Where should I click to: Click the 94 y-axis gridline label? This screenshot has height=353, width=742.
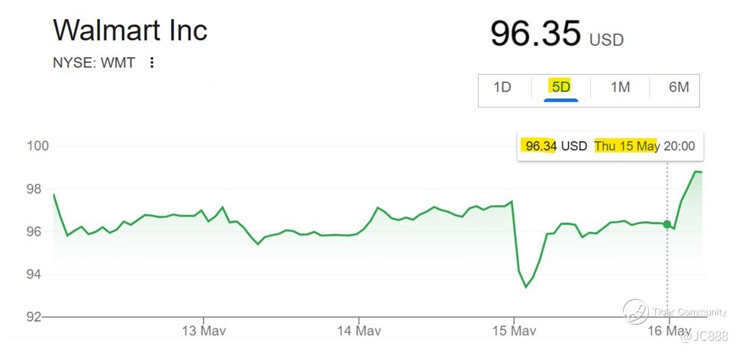(39, 274)
